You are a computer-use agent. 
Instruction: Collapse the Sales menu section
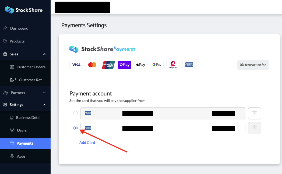[44, 54]
